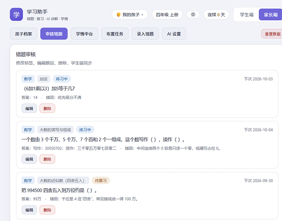
Task: Delete the 994500 四舍五入 question
Action: [47, 210]
